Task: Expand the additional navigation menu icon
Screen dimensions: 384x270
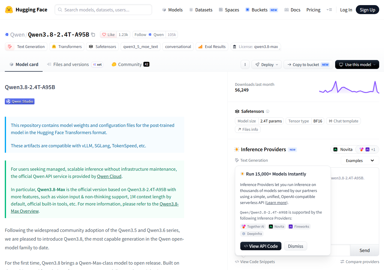Action: [329, 10]
